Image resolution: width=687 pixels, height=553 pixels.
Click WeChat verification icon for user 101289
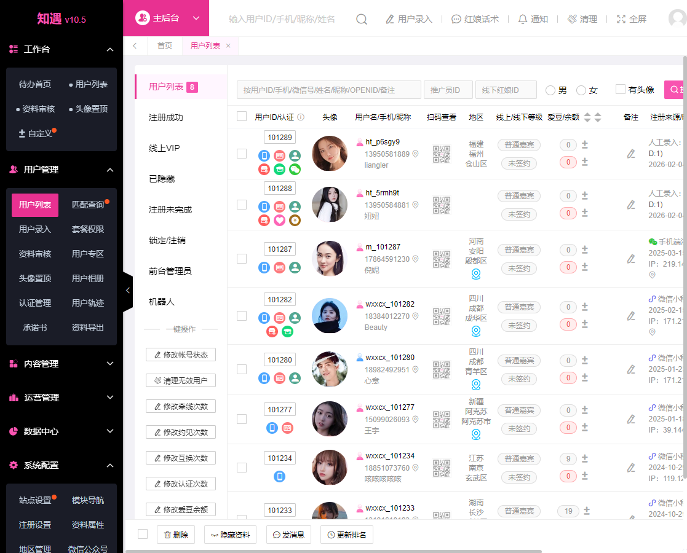pos(295,169)
